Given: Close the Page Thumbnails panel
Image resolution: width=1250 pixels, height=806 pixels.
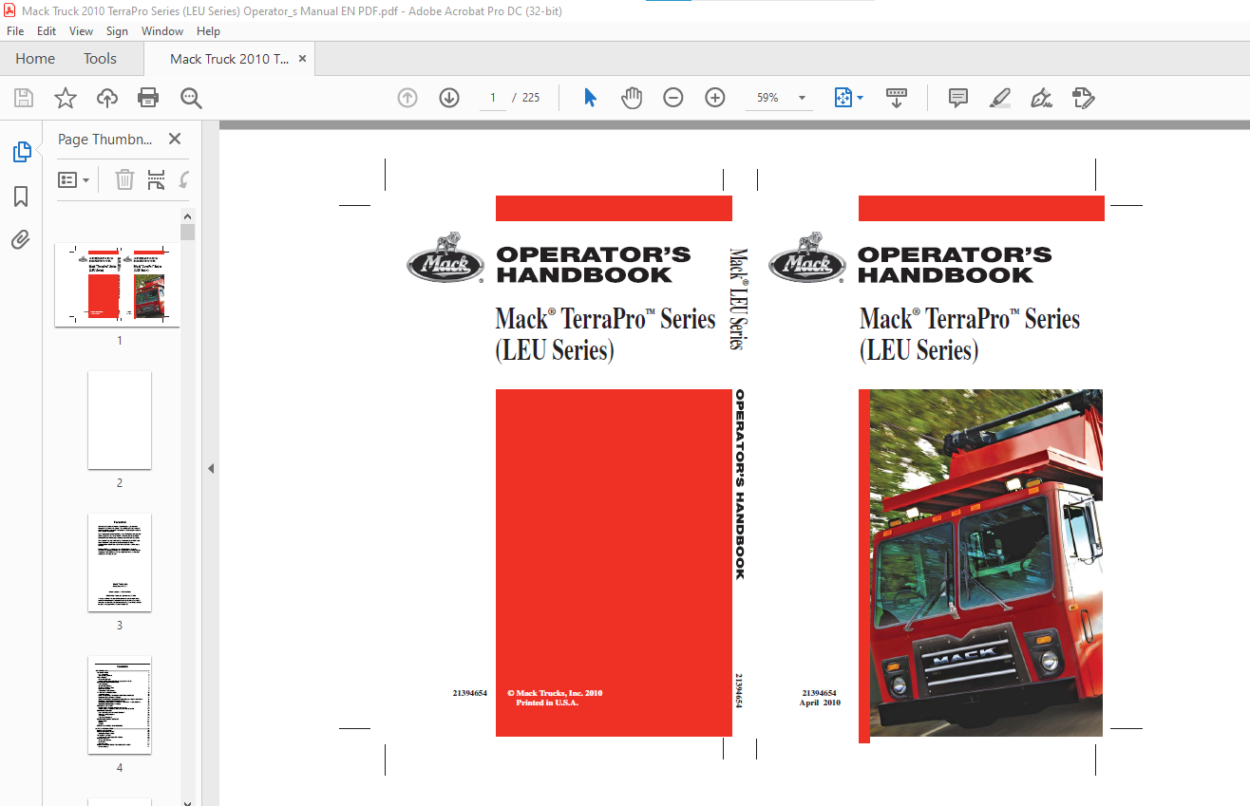Looking at the screenshot, I should (175, 139).
